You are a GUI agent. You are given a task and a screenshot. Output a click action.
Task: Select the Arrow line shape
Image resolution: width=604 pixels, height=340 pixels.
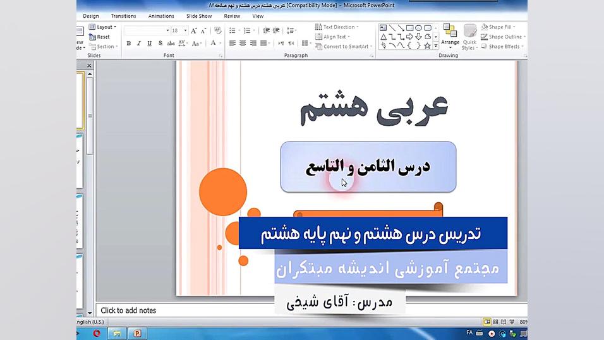(401, 28)
